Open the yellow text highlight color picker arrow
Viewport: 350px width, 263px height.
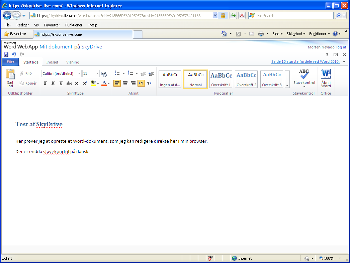(98, 84)
